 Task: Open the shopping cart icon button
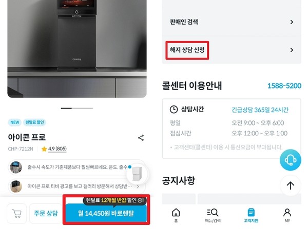[x=17, y=214]
